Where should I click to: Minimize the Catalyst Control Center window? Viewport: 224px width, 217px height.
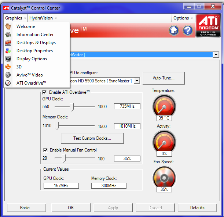click(189, 7)
